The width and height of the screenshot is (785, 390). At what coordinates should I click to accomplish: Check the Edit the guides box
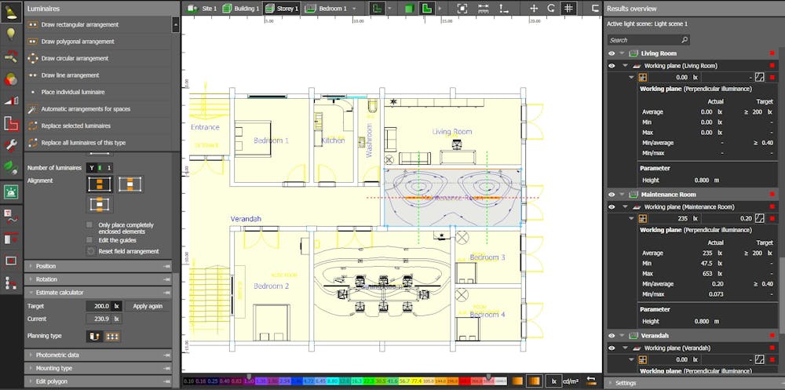(x=90, y=239)
